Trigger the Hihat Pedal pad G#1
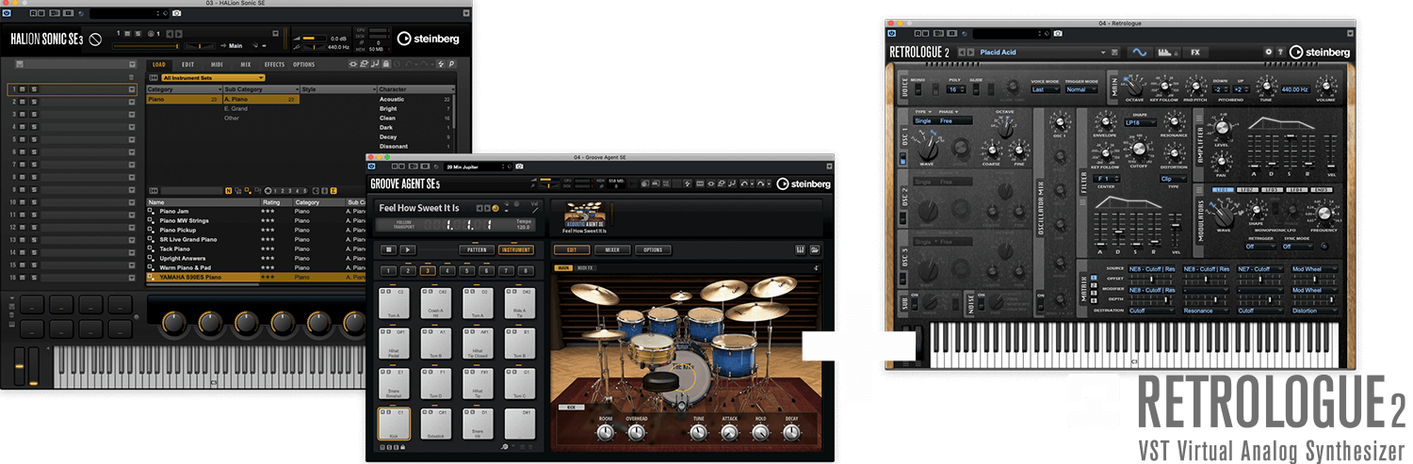 click(x=395, y=344)
